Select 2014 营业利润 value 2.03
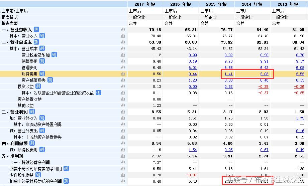The width and height of the screenshot is (308, 186). (x=264, y=112)
